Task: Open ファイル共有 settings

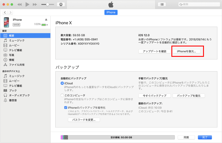Action: pyautogui.click(x=25, y=65)
